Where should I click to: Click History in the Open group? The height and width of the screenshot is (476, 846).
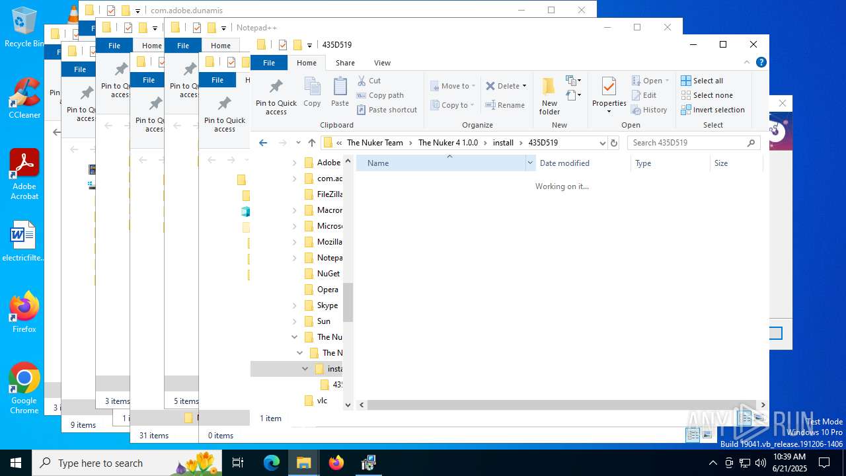[649, 110]
